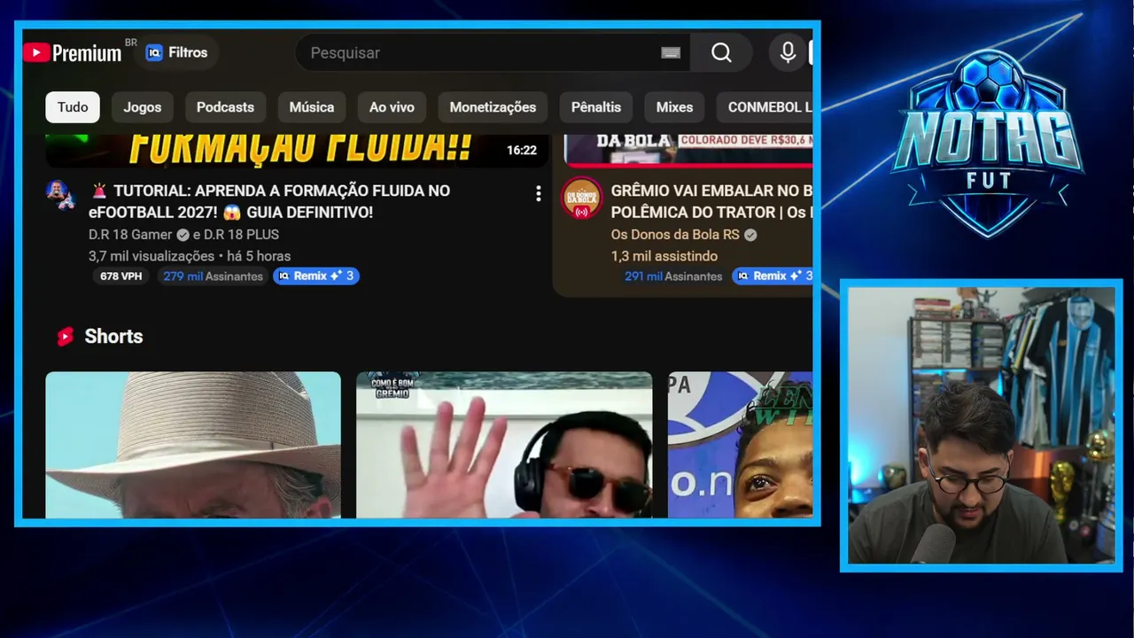Filter by the Pênaltis chip
This screenshot has width=1134, height=638.
596,107
